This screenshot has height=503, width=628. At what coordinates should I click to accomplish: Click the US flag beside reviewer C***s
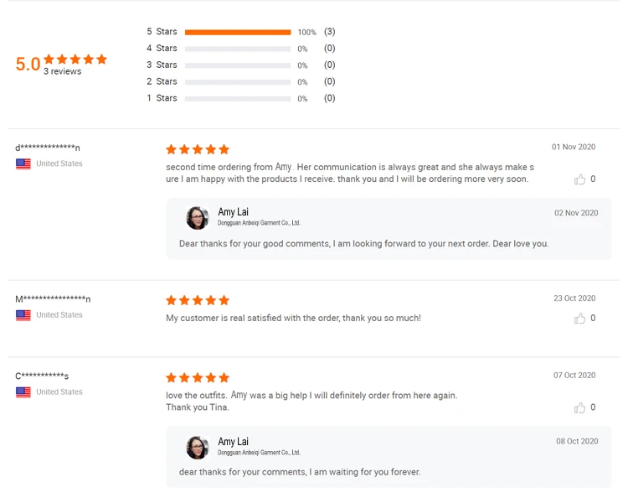(x=23, y=392)
